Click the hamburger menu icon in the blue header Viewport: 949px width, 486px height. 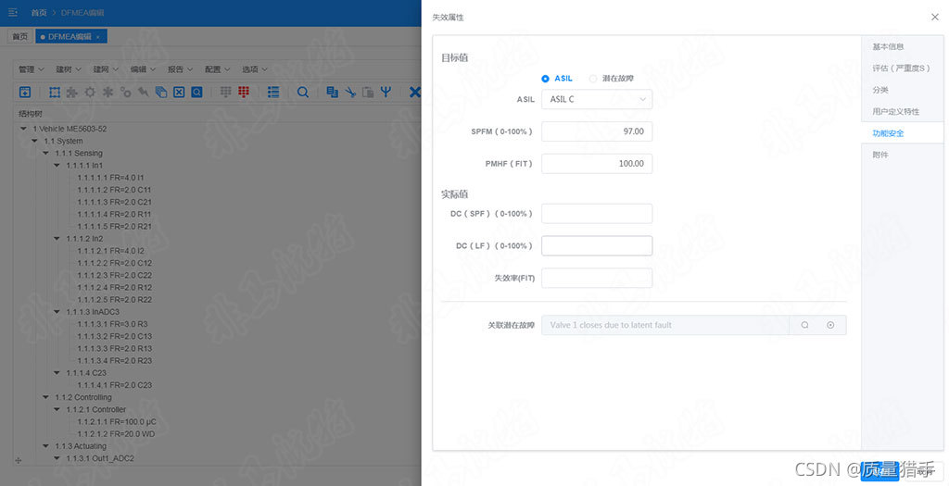coord(13,12)
